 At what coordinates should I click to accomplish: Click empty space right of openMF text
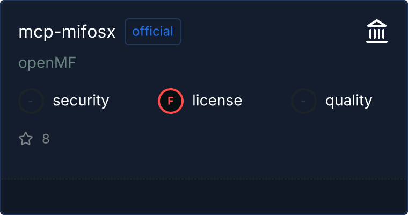[x=215, y=63]
